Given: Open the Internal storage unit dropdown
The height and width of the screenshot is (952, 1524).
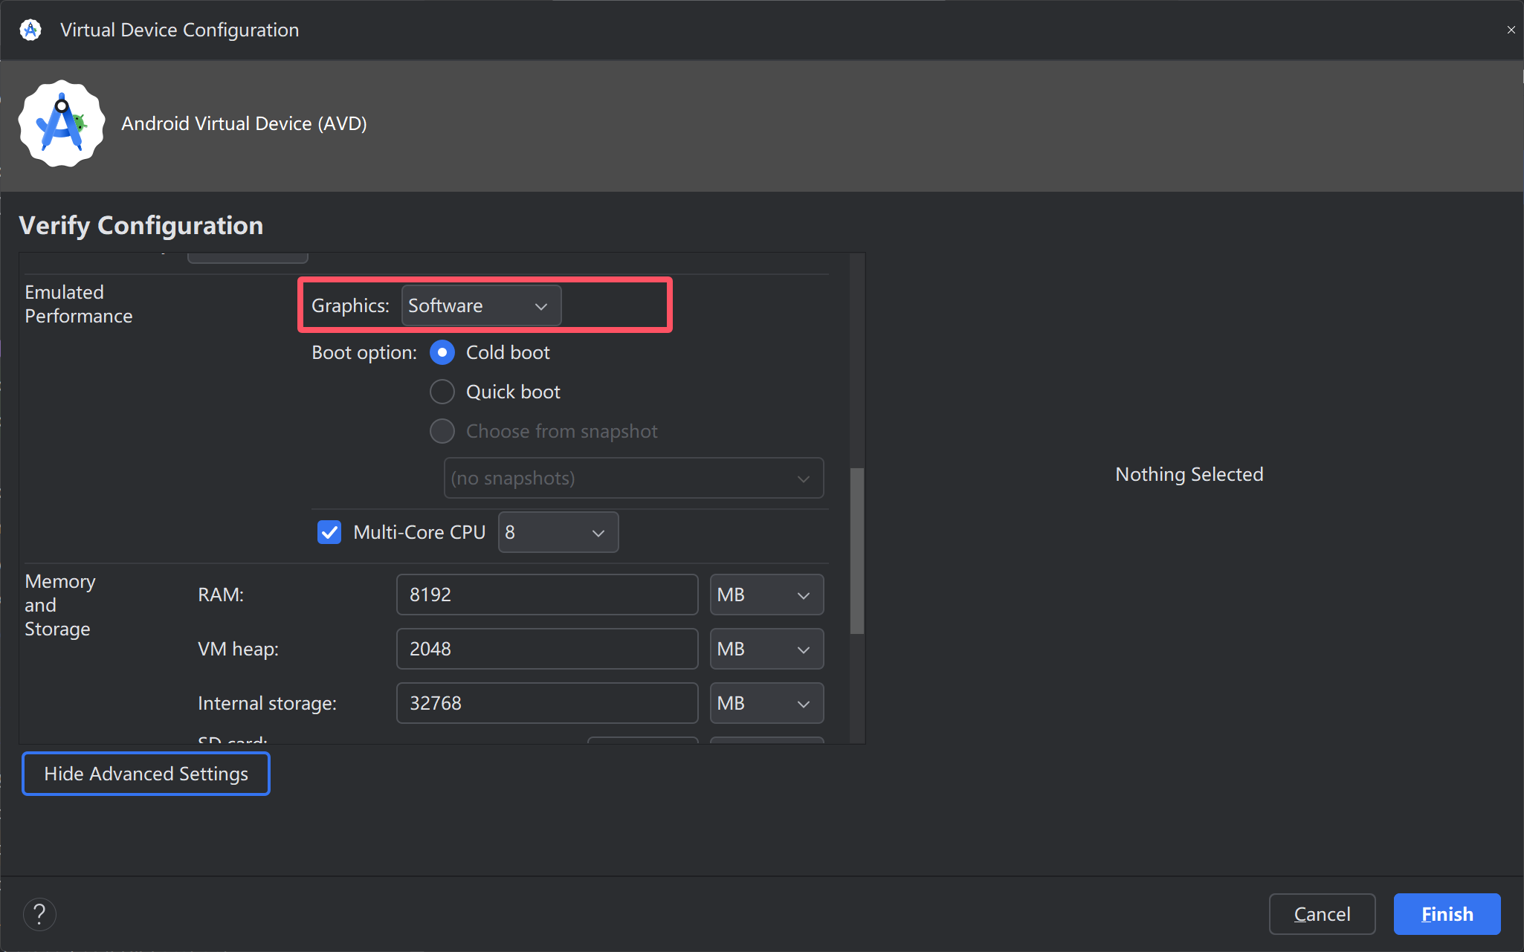Looking at the screenshot, I should tap(766, 703).
